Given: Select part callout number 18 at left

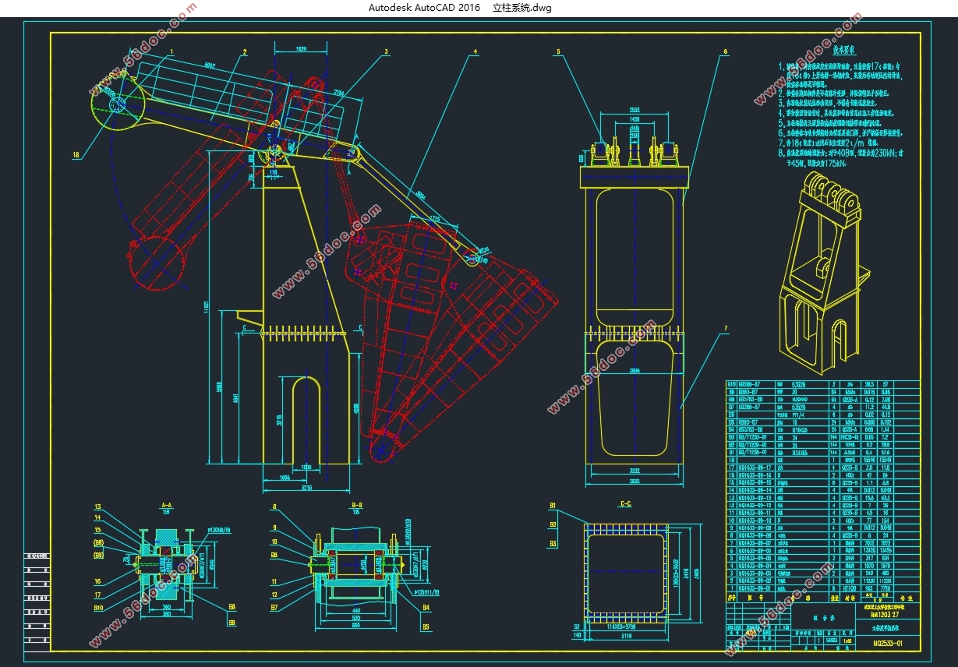Looking at the screenshot, I should tap(76, 154).
